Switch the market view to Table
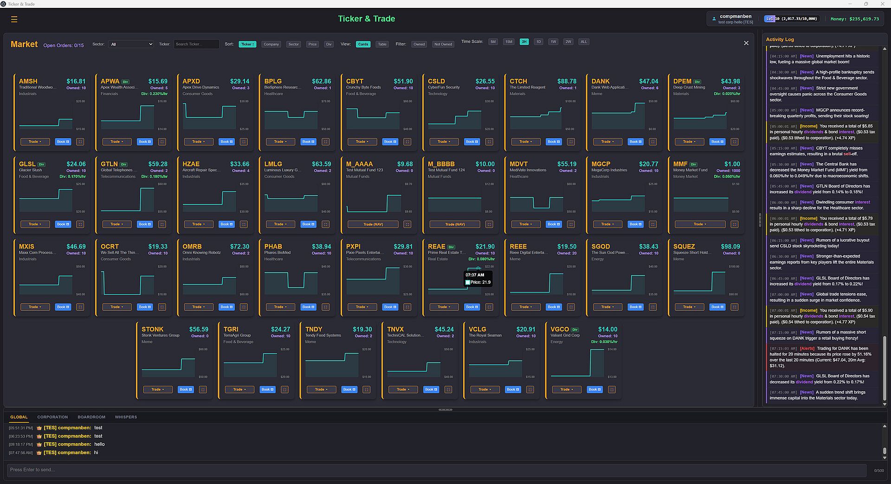The width and height of the screenshot is (891, 484). (382, 45)
